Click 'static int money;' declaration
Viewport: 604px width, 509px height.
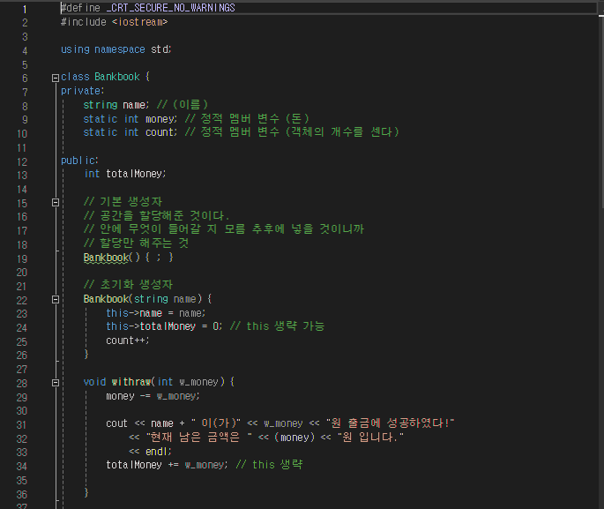[130, 119]
